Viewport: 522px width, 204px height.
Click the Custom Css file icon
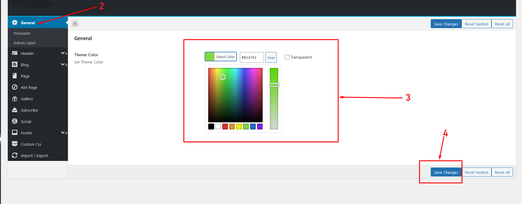tap(15, 144)
